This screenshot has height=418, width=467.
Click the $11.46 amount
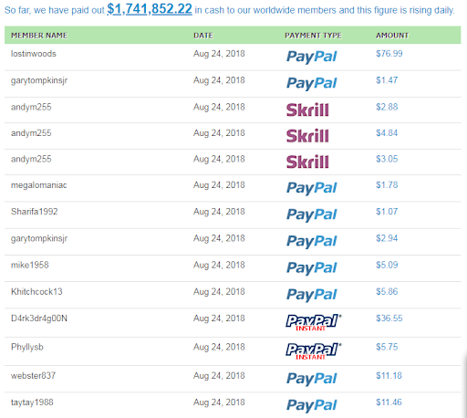coord(389,402)
